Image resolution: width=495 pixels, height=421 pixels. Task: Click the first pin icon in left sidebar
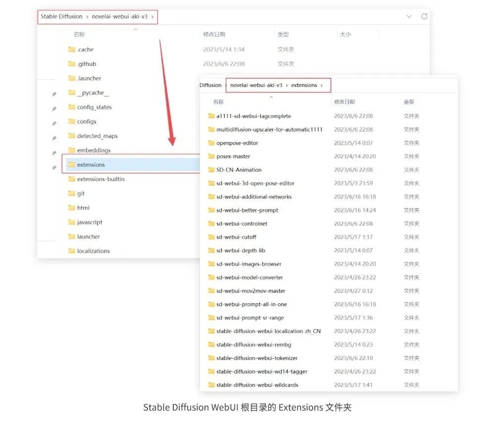tap(54, 94)
